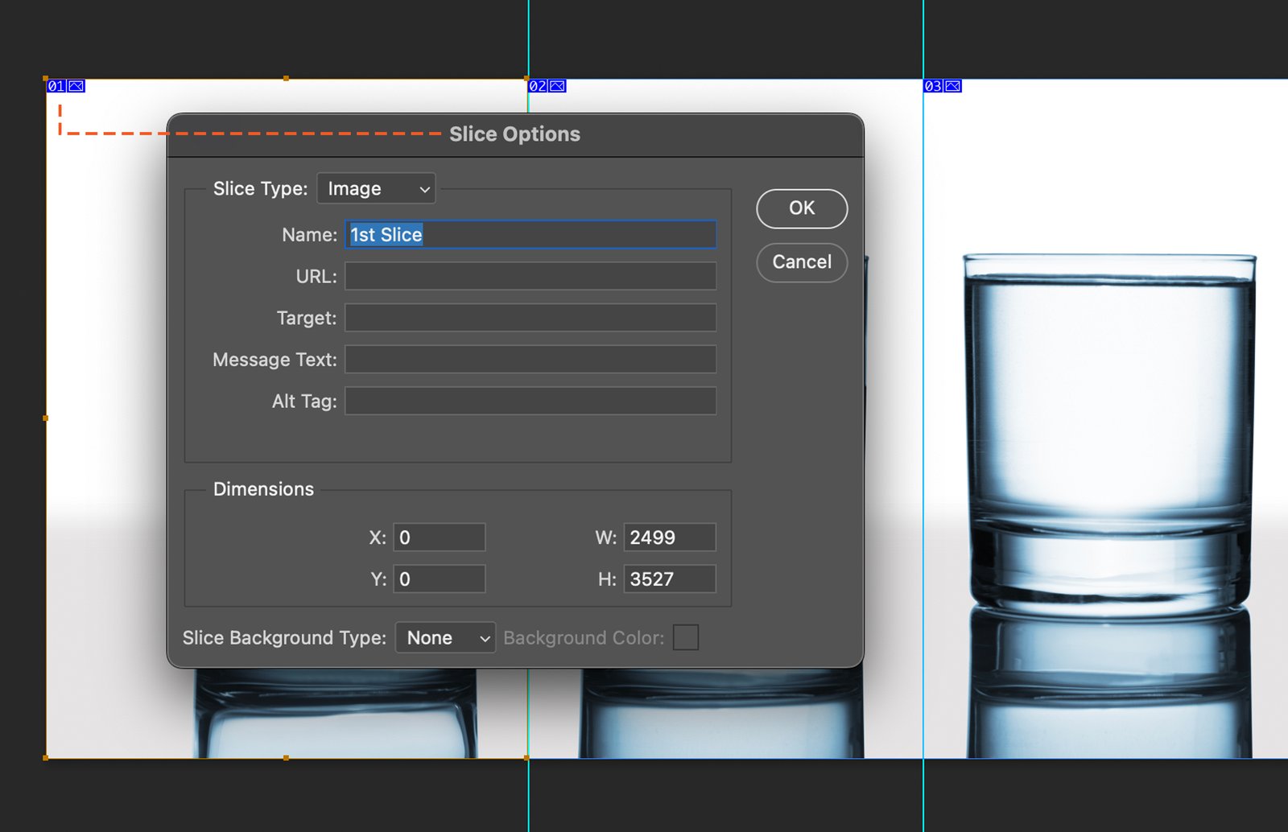Click the slice 01 number badge

[x=56, y=86]
